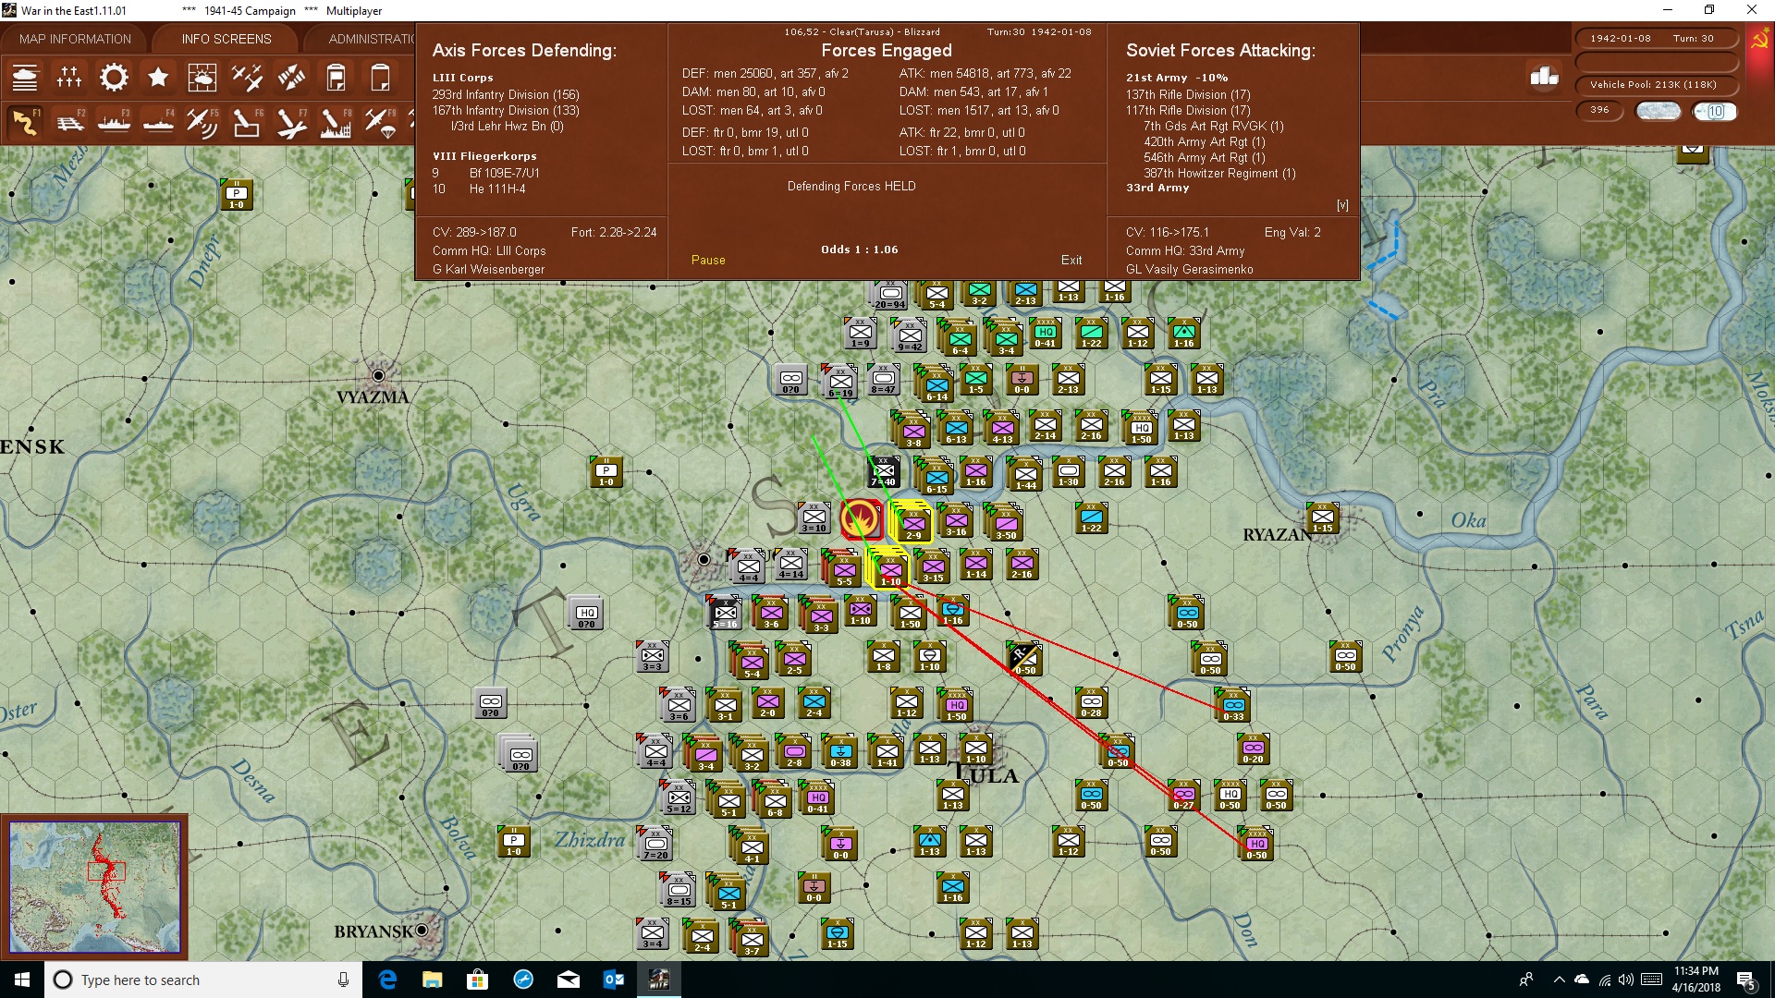
Task: Click the bar chart statistics icon
Action: tap(1544, 77)
